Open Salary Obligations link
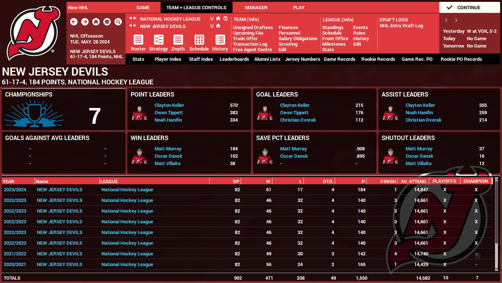502x283 pixels. click(298, 38)
